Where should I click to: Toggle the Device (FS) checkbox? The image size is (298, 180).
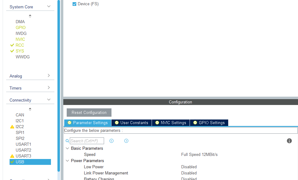tap(74, 4)
